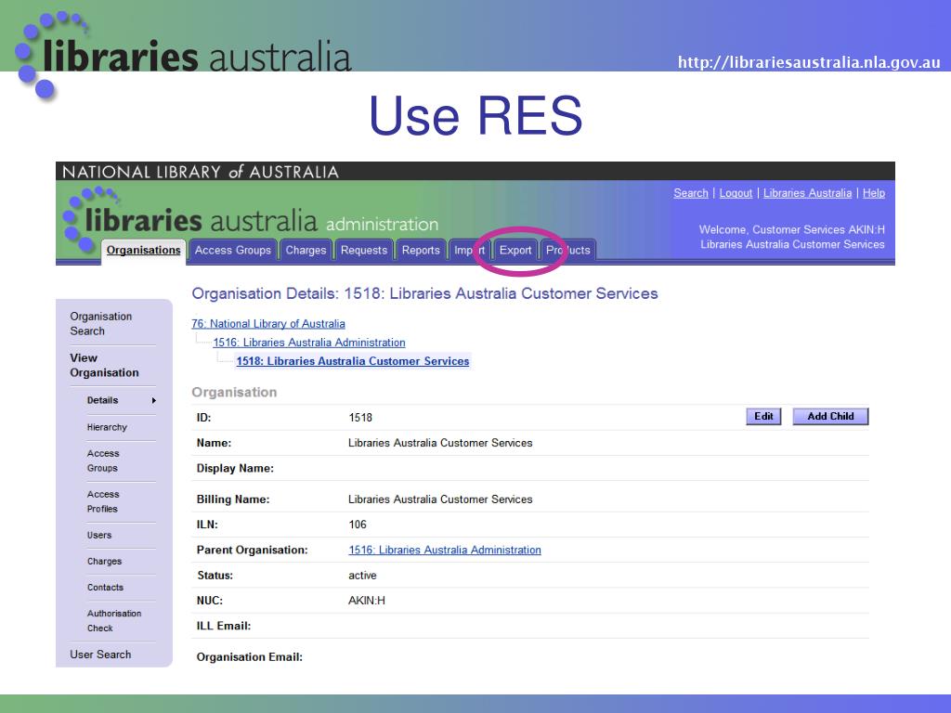Open Hierarchy in the sidebar
Screen dimensions: 951x713
pos(108,427)
